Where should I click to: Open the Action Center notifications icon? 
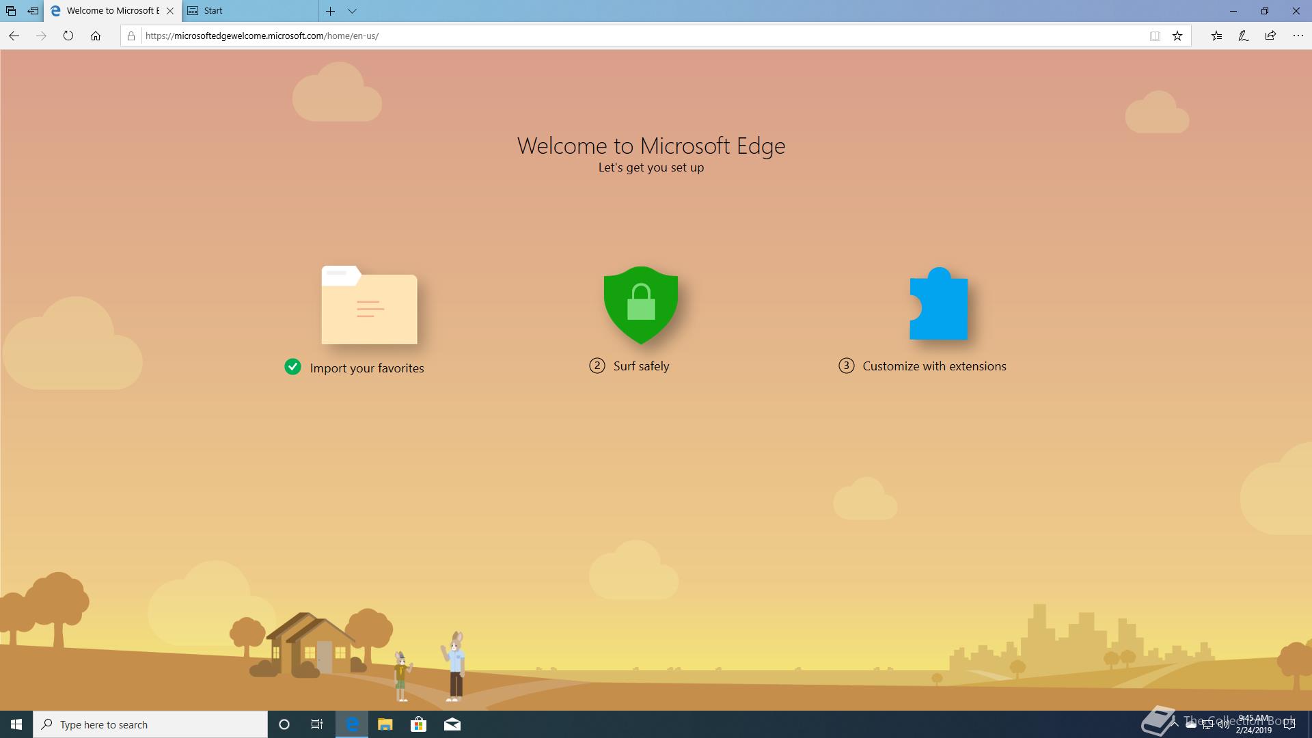pos(1289,724)
